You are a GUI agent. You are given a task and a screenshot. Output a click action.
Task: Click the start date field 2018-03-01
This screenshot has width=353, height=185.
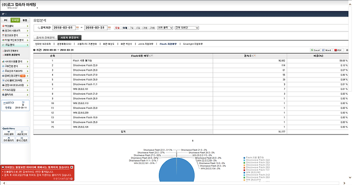(x=64, y=27)
